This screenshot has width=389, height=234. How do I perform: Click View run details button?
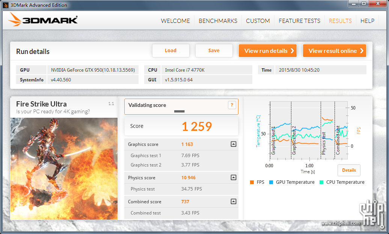268,51
